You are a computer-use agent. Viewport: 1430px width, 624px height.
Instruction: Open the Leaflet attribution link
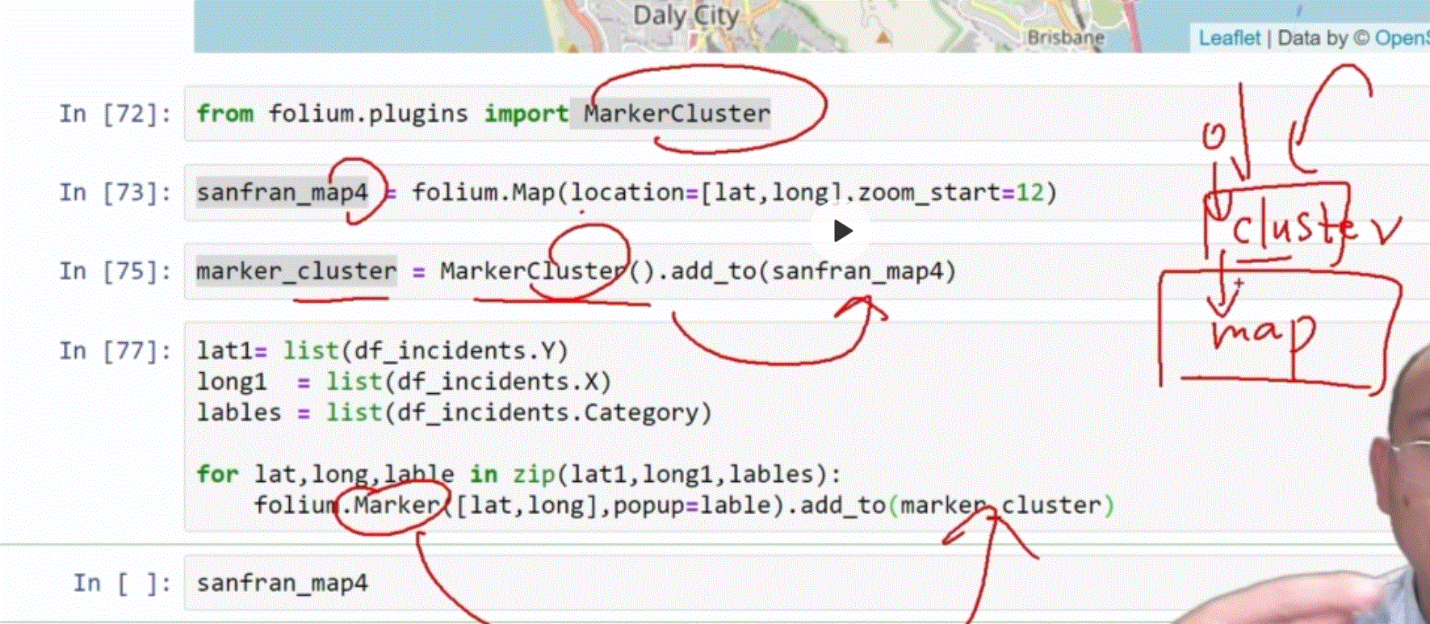click(1228, 38)
